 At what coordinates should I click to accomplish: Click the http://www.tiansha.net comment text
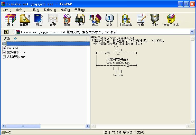pyautogui.click(x=117, y=38)
